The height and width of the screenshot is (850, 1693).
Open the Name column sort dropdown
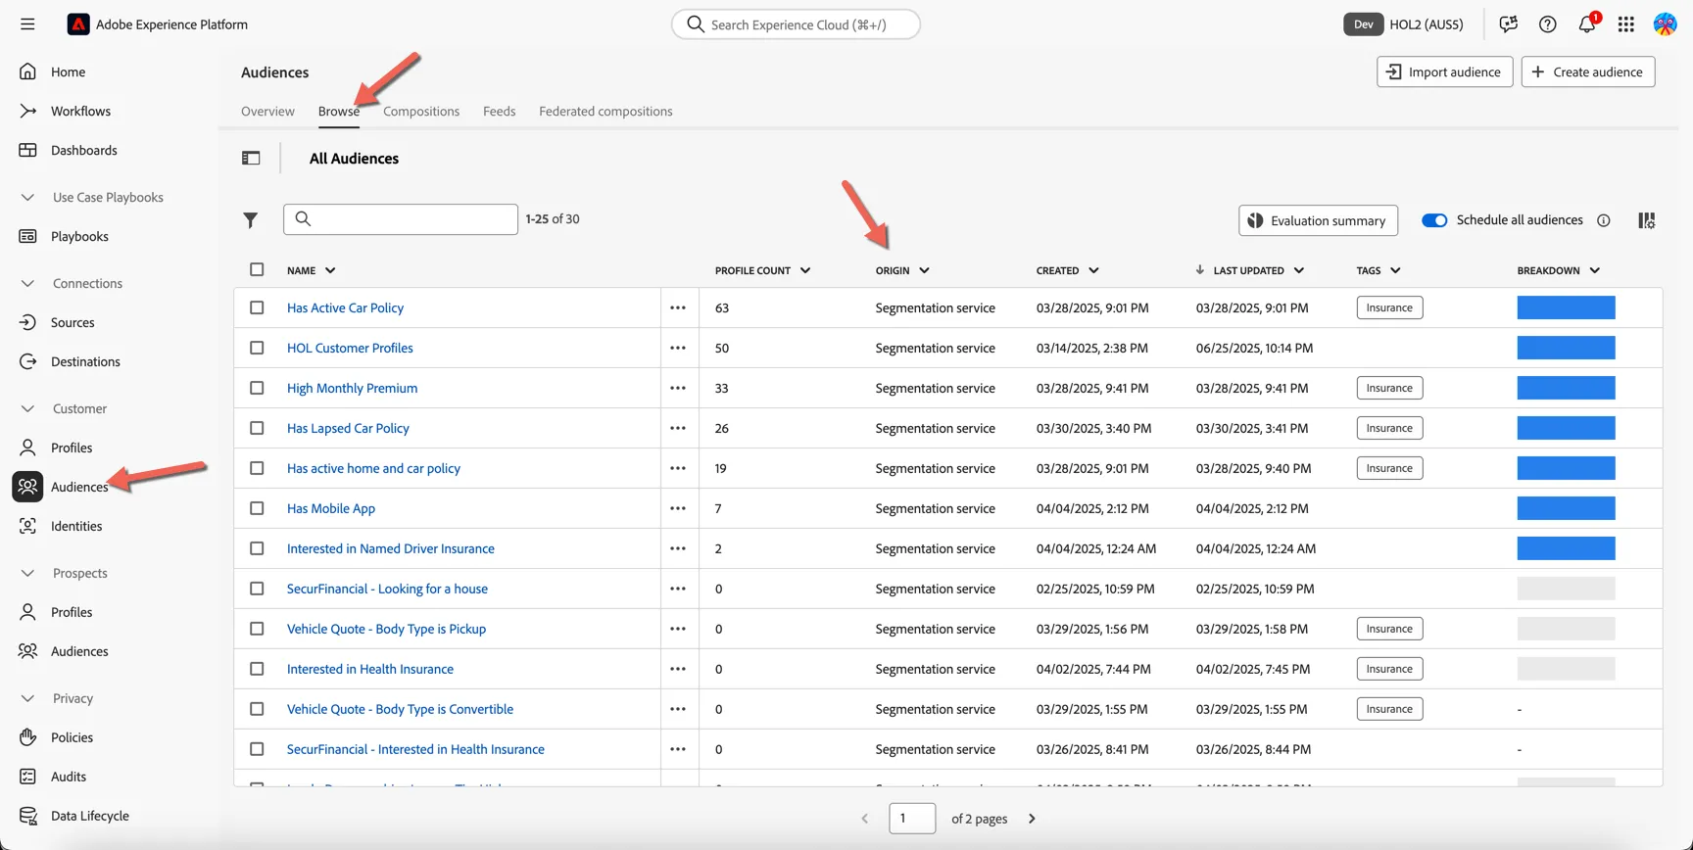[x=330, y=270]
